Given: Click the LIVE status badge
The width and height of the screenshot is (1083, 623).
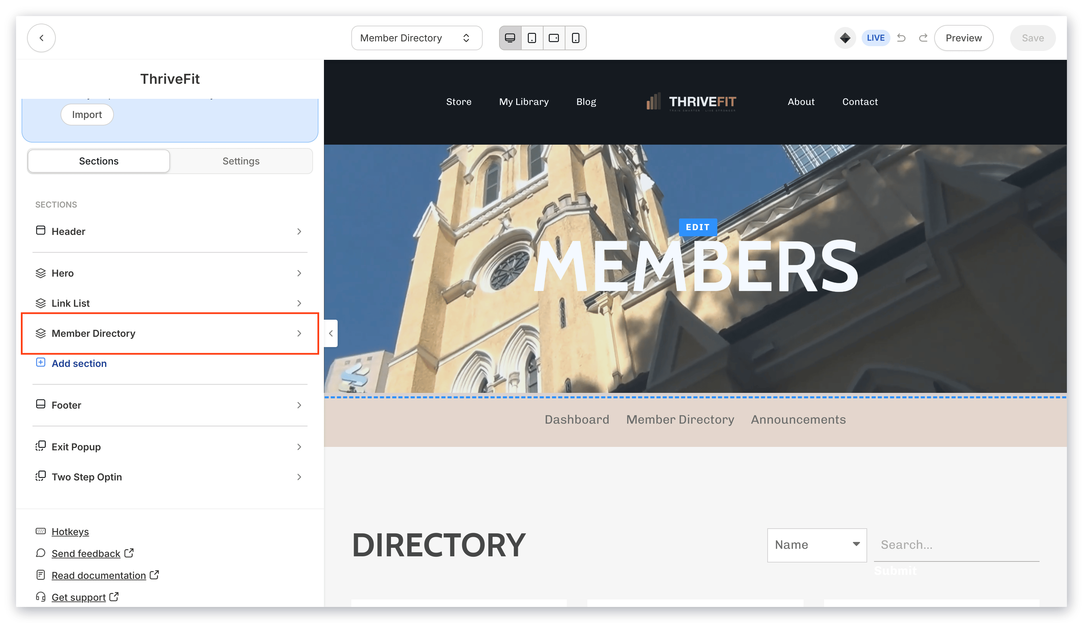Looking at the screenshot, I should pos(875,38).
